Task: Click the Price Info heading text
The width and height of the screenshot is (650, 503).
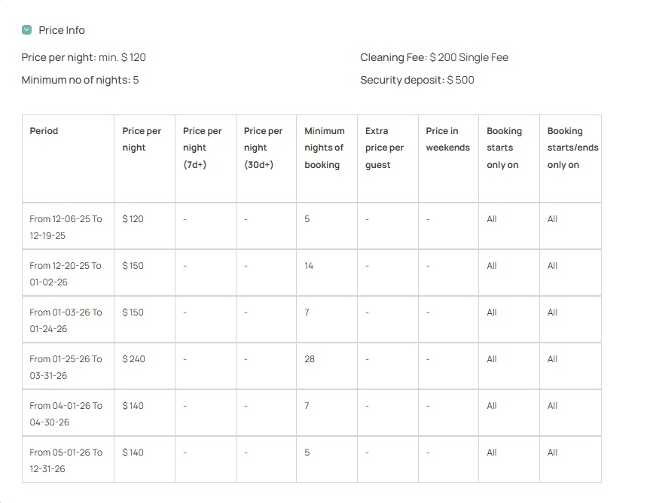Action: tap(62, 30)
